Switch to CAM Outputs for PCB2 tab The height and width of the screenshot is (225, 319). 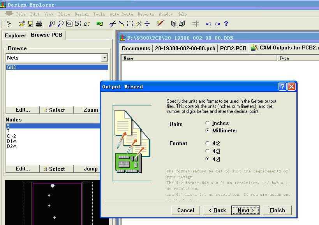pos(285,48)
